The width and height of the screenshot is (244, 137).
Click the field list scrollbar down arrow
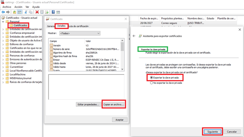click(122, 69)
